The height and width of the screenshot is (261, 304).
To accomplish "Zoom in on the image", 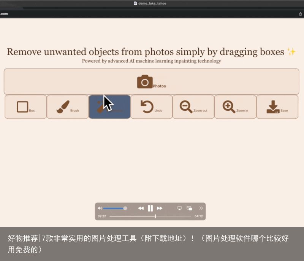I will [235, 107].
